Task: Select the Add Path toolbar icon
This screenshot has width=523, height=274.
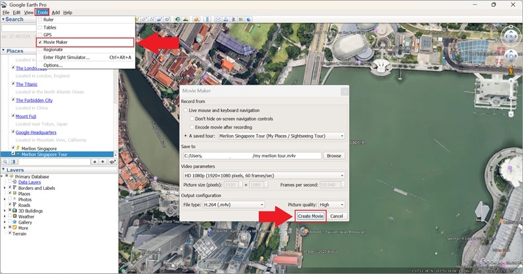Action: point(152,20)
